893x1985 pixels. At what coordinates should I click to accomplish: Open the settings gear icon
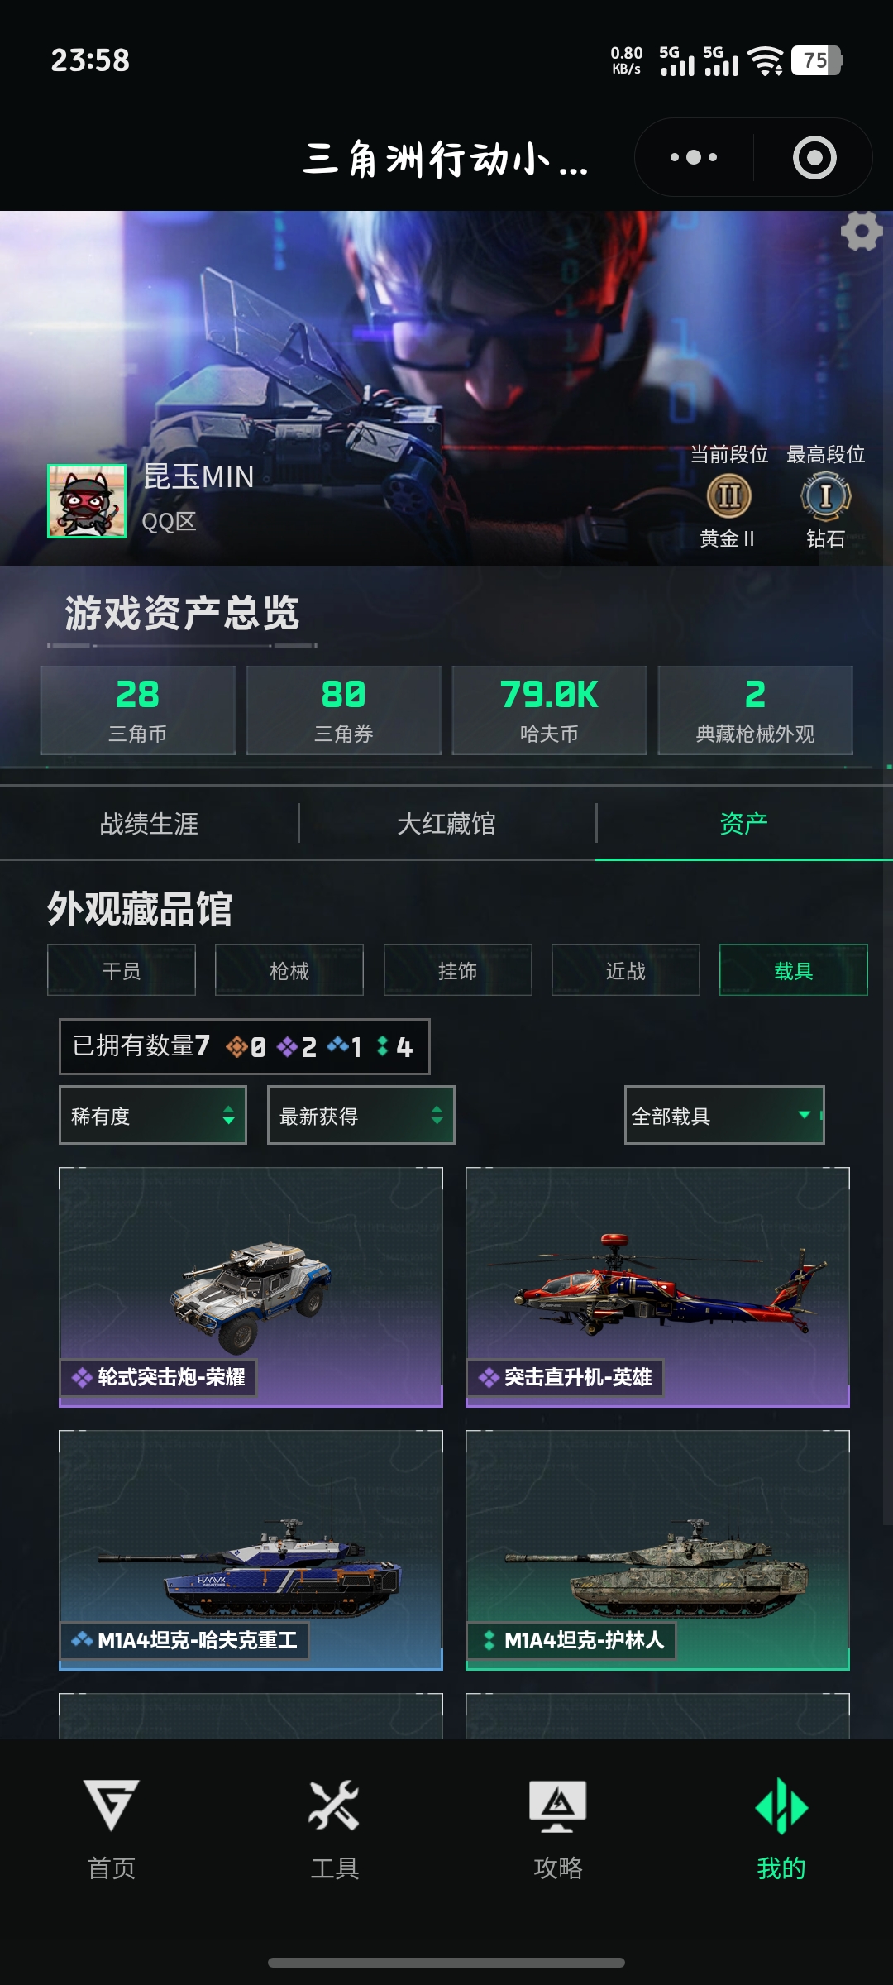pos(862,231)
